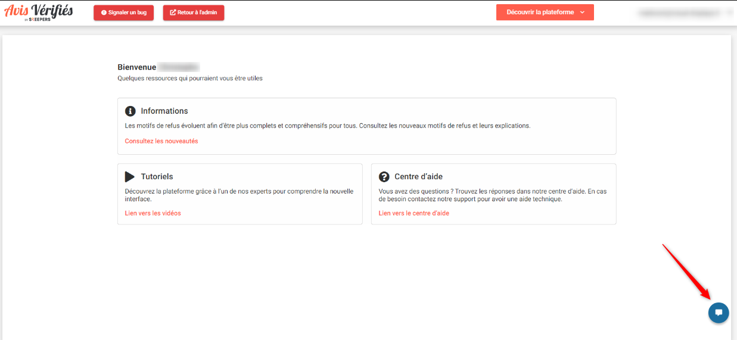Open the blue chat bubble widget

click(x=719, y=313)
